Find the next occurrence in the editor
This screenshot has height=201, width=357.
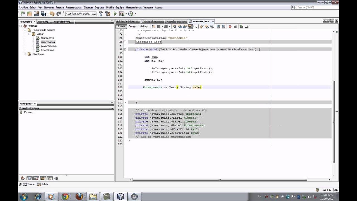pos(185,27)
